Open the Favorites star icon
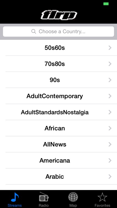This screenshot has width=117, height=208. 102,197
